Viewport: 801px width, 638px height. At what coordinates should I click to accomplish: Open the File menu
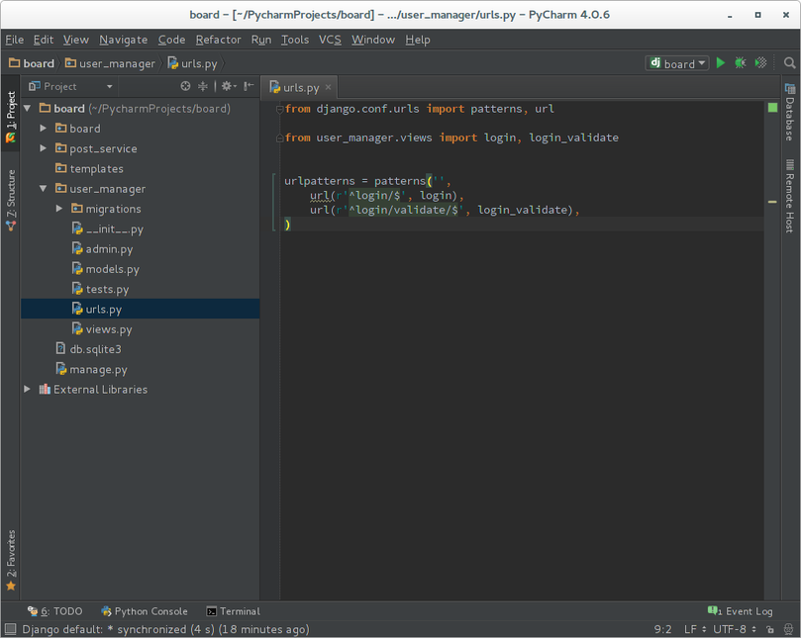[14, 40]
